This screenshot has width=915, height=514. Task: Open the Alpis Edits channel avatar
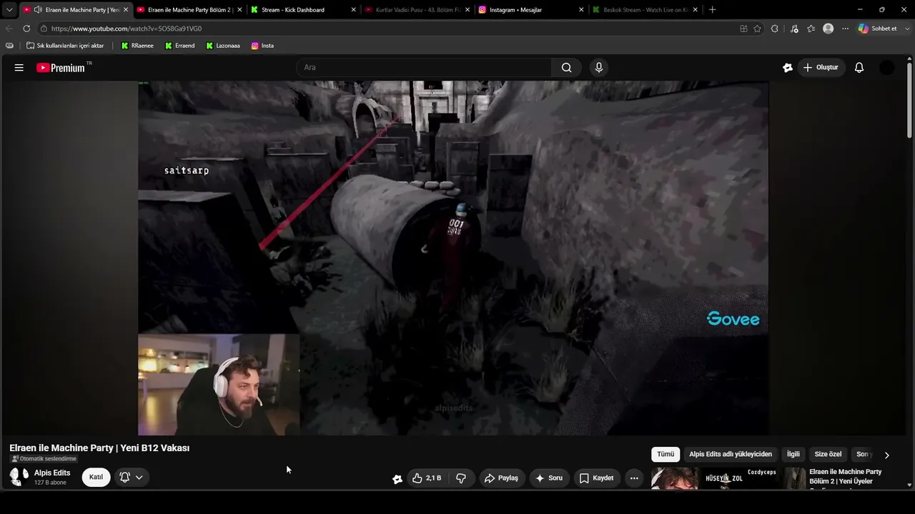(19, 477)
